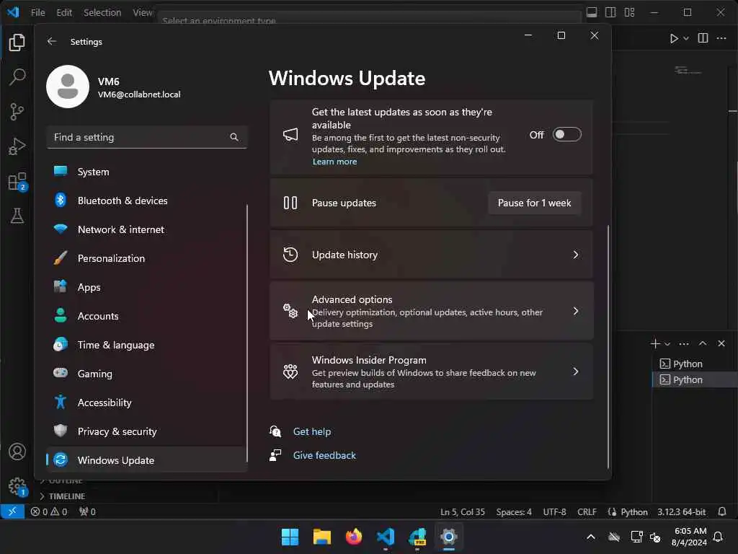Open errors and warnings count in status bar
The image size is (738, 554).
tap(49, 511)
